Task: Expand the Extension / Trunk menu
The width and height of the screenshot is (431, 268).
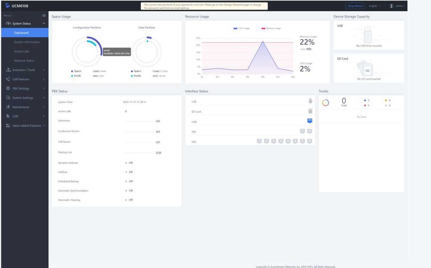Action: [x=25, y=70]
